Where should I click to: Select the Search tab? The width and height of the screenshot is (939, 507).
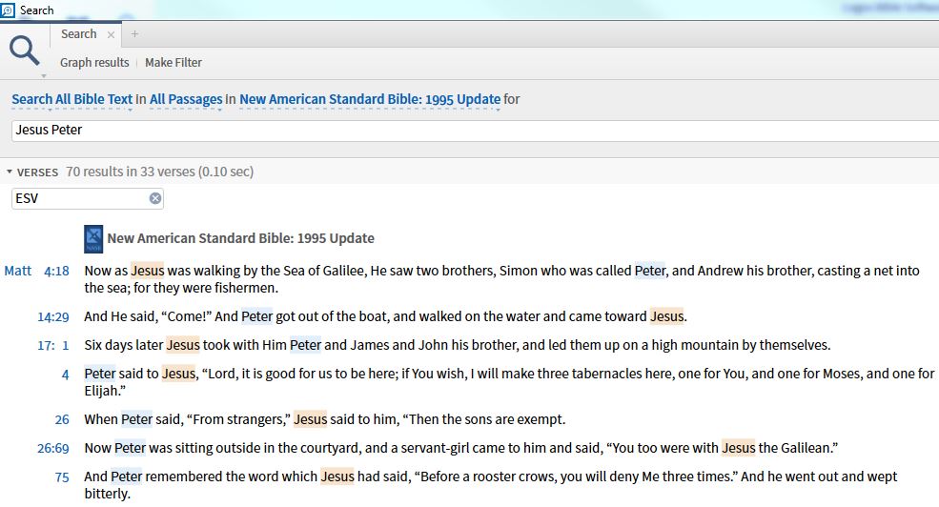click(x=79, y=34)
